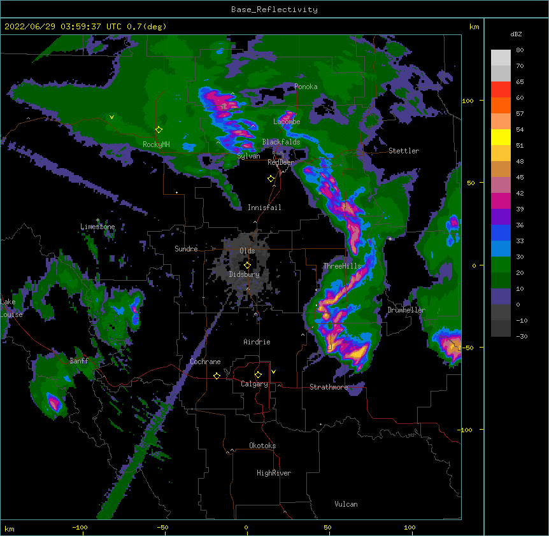Click the Olds town label
This screenshot has height=536, width=549.
pos(247,251)
